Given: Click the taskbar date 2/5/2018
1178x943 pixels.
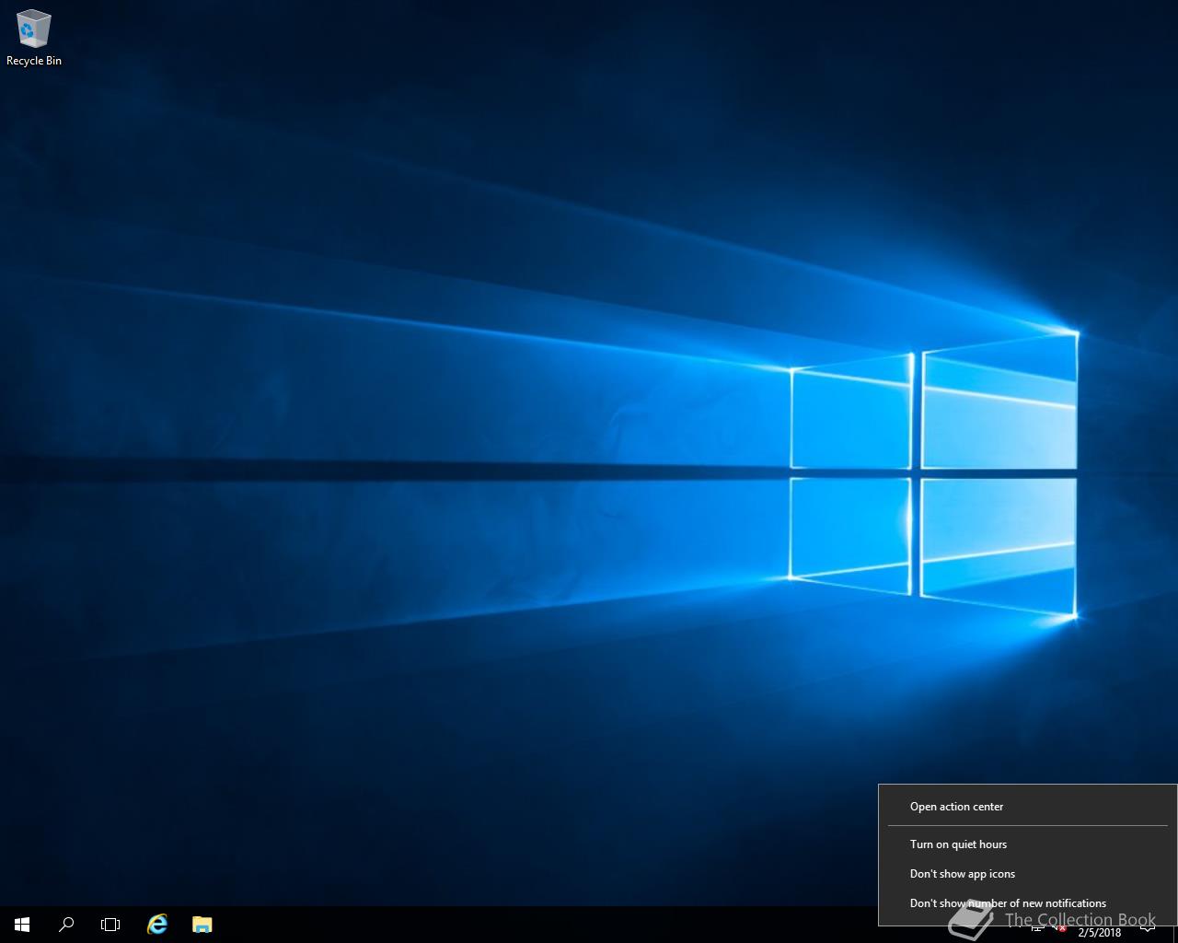Looking at the screenshot, I should pos(1100,933).
